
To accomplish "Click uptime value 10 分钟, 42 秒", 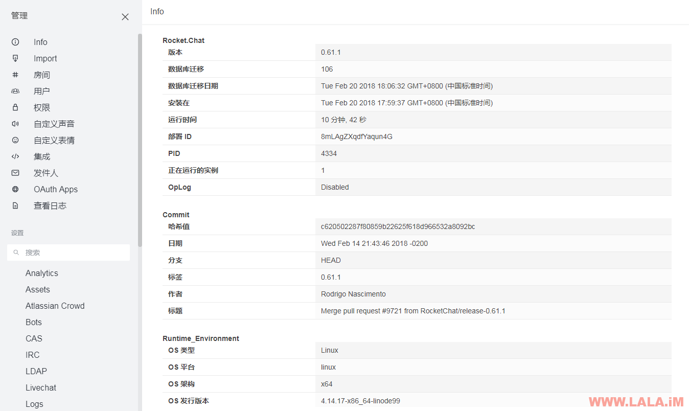I will [x=343, y=120].
